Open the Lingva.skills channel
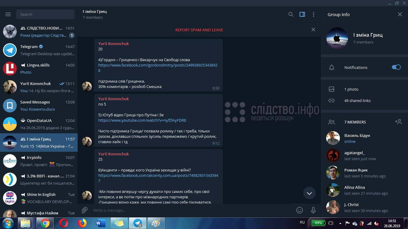The height and width of the screenshot is (229, 408). (x=39, y=69)
